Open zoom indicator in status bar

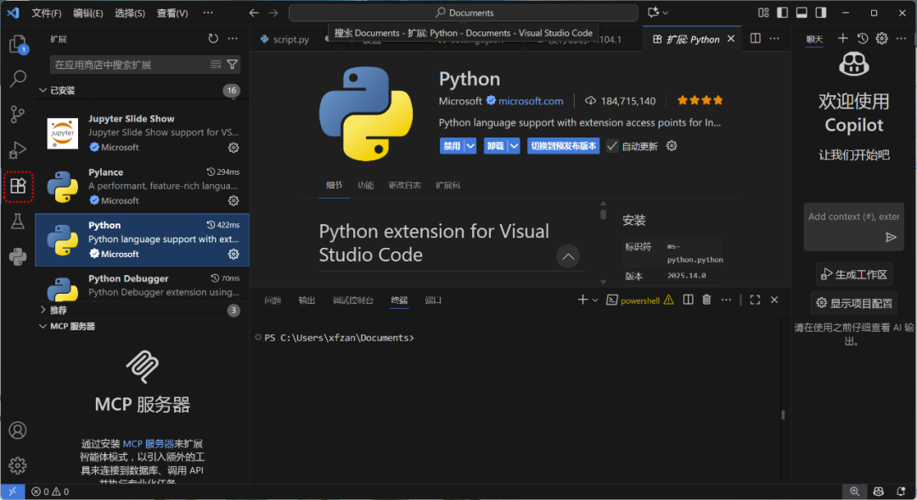(x=854, y=492)
